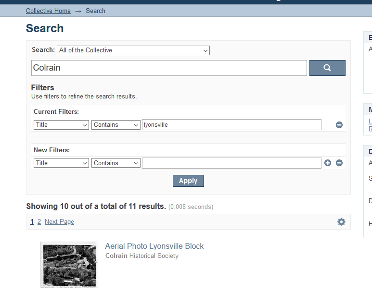Open the new filter Contains operator dropdown
This screenshot has height=293, width=372.
point(116,163)
